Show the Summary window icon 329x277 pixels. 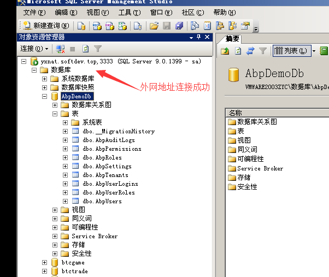pos(207,26)
